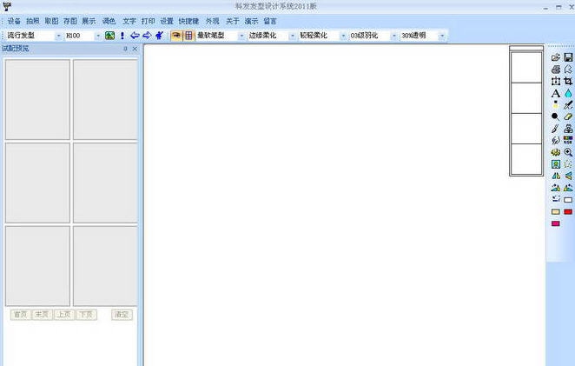Click the blue exclamation mark icon

pyautogui.click(x=122, y=36)
